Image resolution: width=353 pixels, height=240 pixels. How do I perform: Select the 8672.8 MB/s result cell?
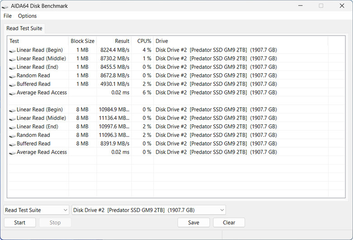[115, 75]
